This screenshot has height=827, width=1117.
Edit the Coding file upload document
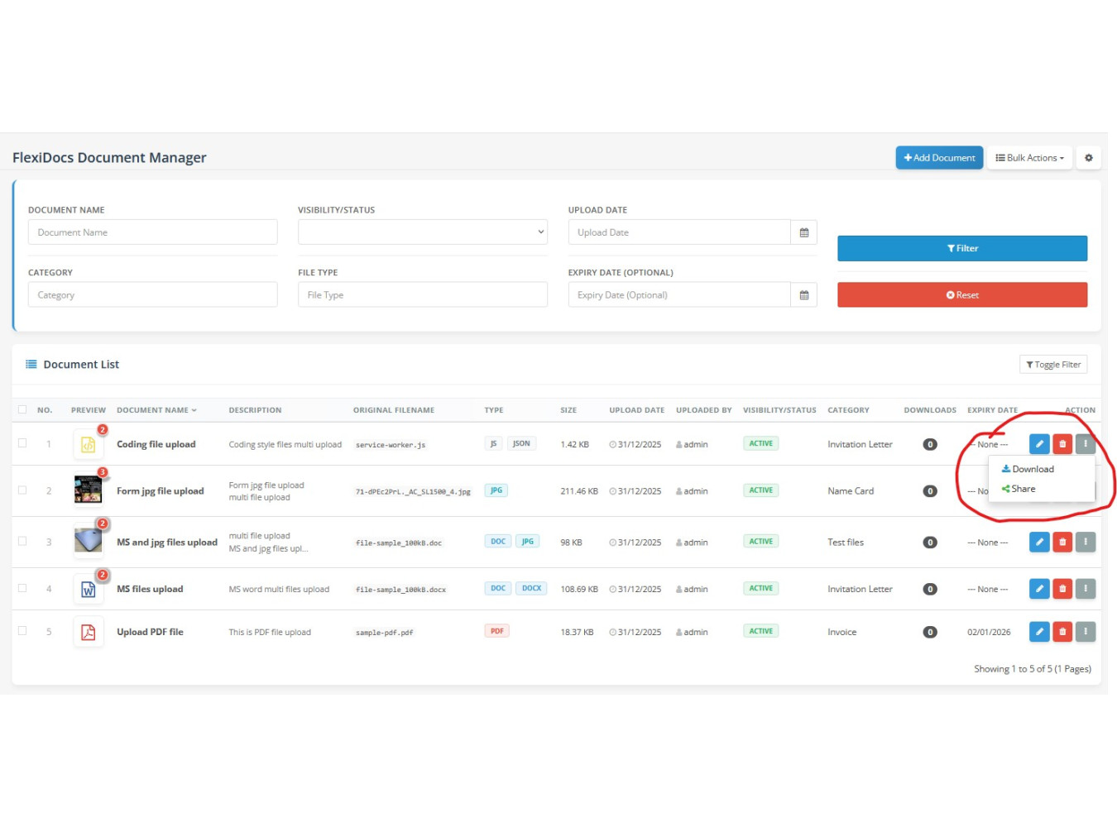(1039, 444)
